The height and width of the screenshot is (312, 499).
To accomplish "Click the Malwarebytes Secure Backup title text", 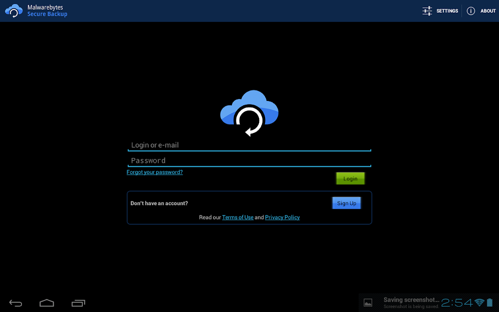I will click(47, 11).
